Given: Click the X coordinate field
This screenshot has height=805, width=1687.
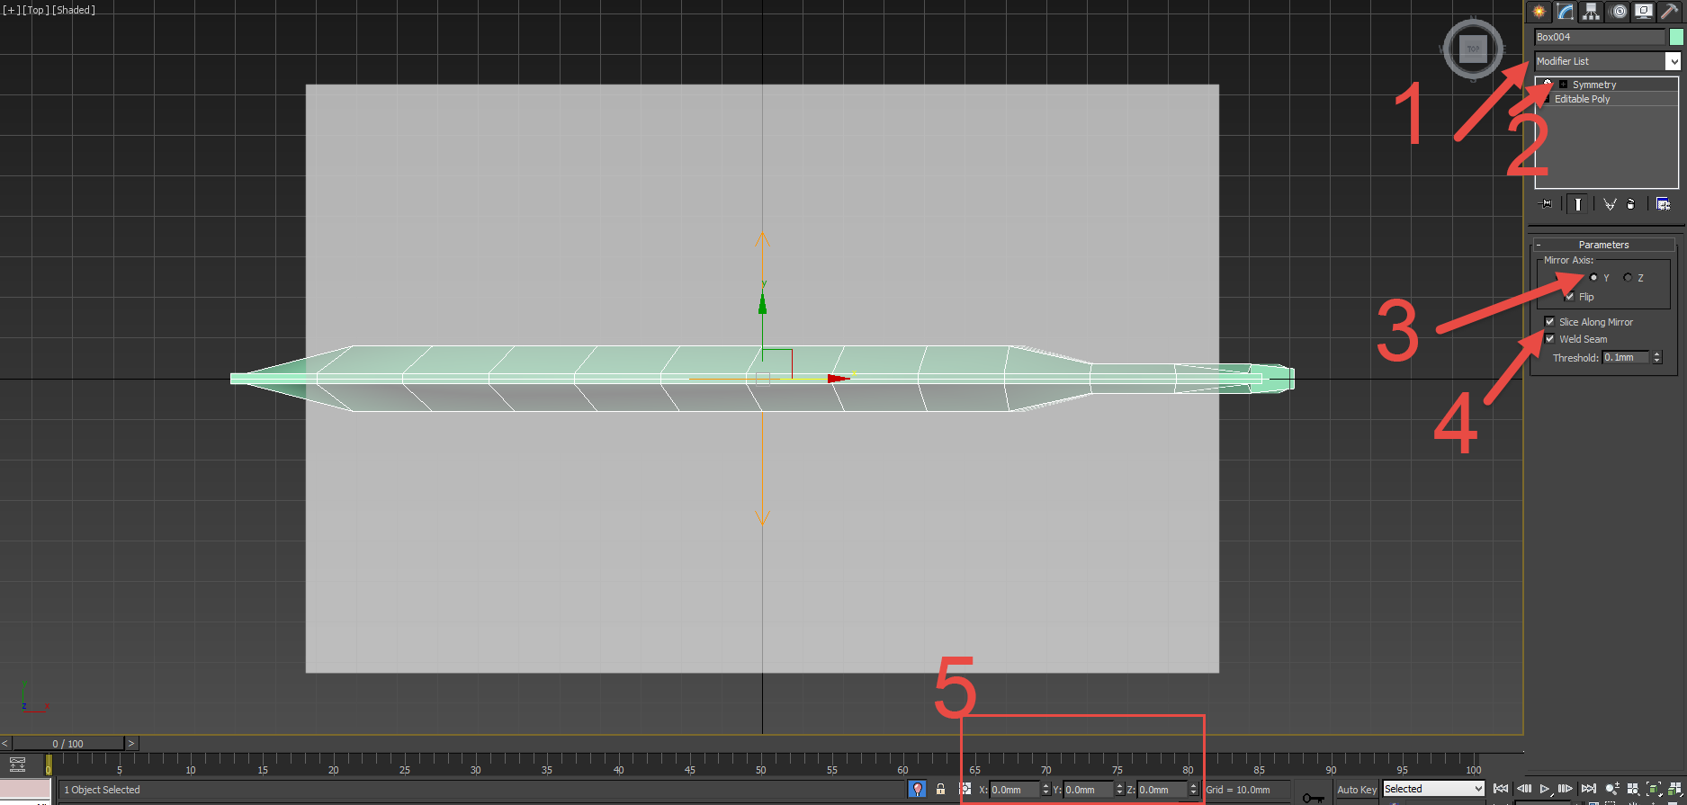Looking at the screenshot, I should (x=1014, y=790).
